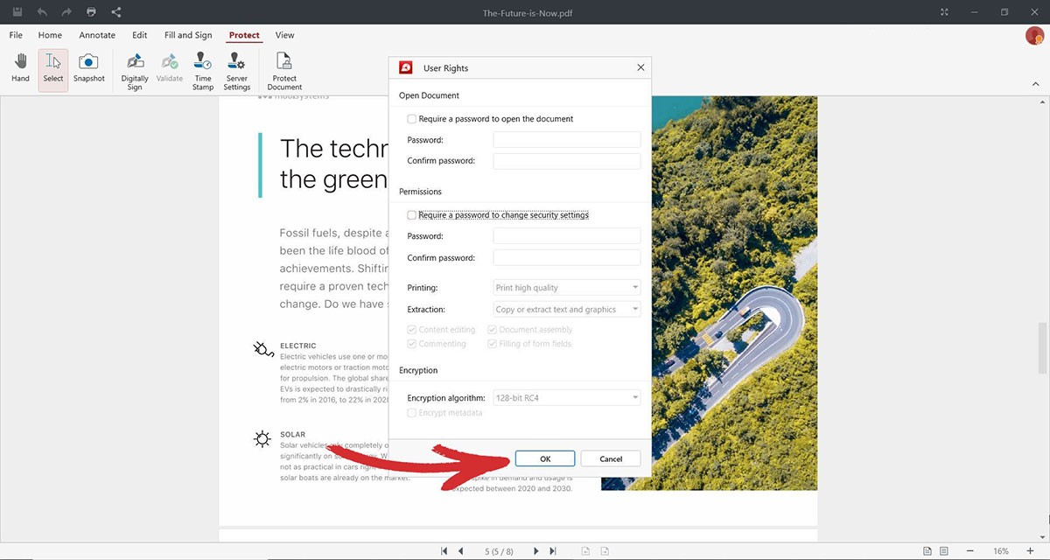Open the Annotate tab
The height and width of the screenshot is (560, 1050).
[97, 35]
